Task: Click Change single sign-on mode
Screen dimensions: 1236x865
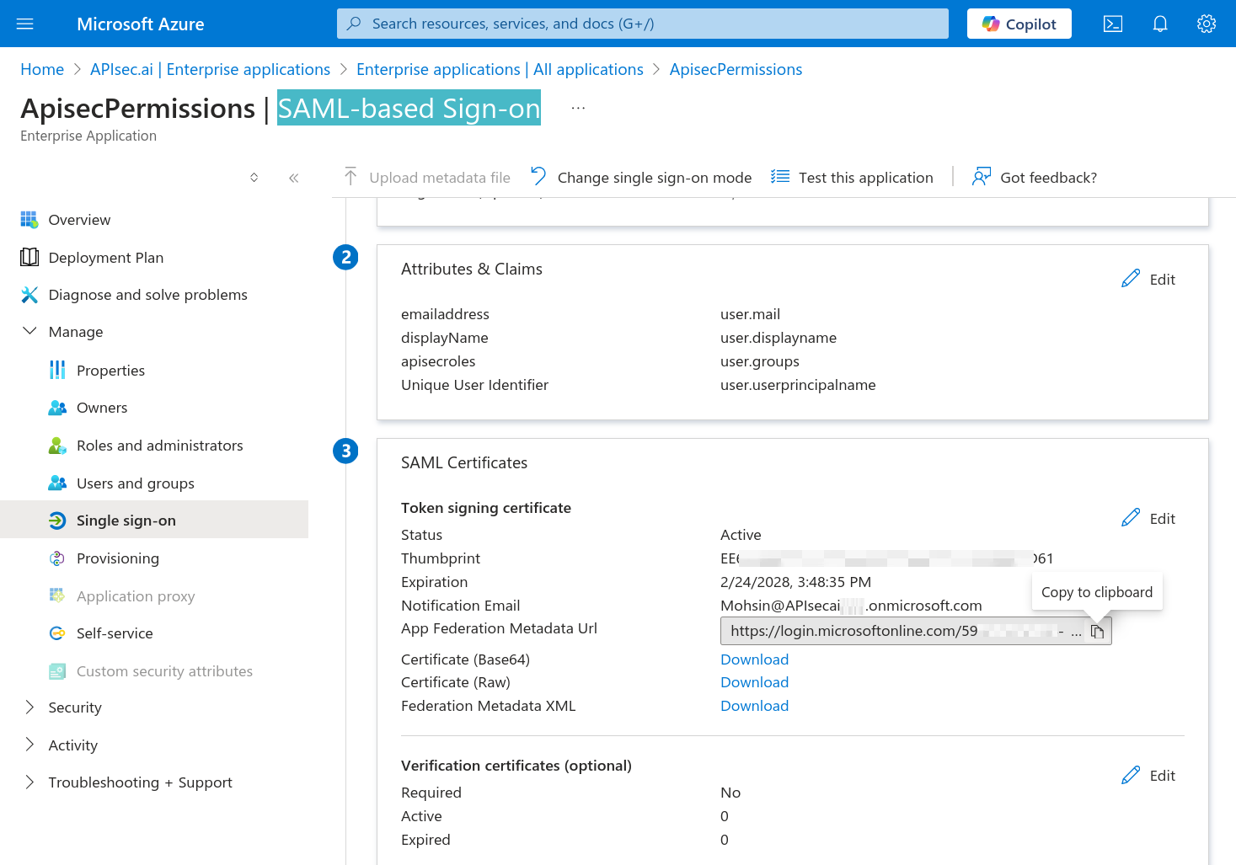Action: [x=641, y=178]
